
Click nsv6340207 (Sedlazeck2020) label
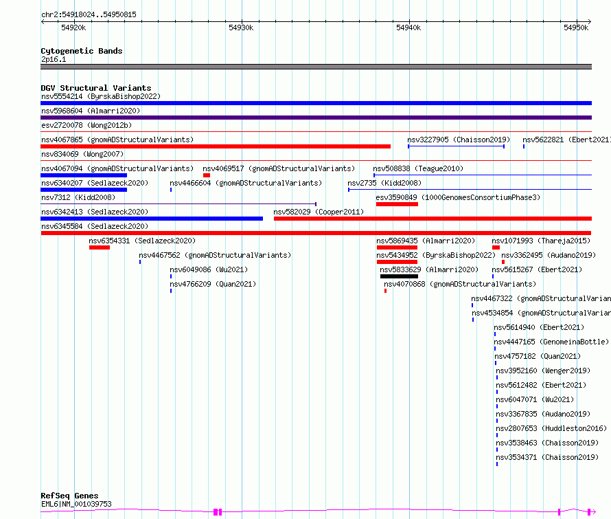95,183
